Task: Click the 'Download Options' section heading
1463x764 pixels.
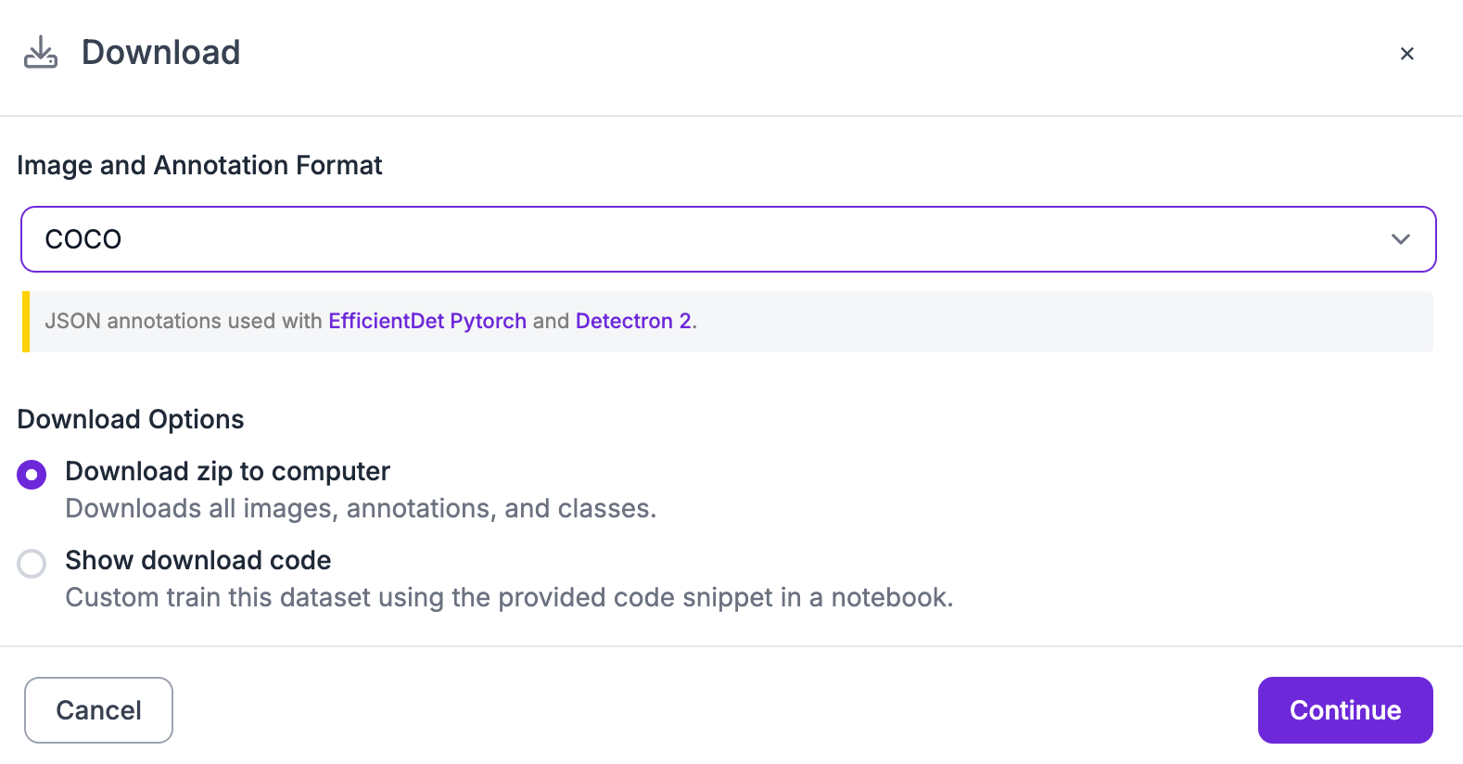Action: 131,419
